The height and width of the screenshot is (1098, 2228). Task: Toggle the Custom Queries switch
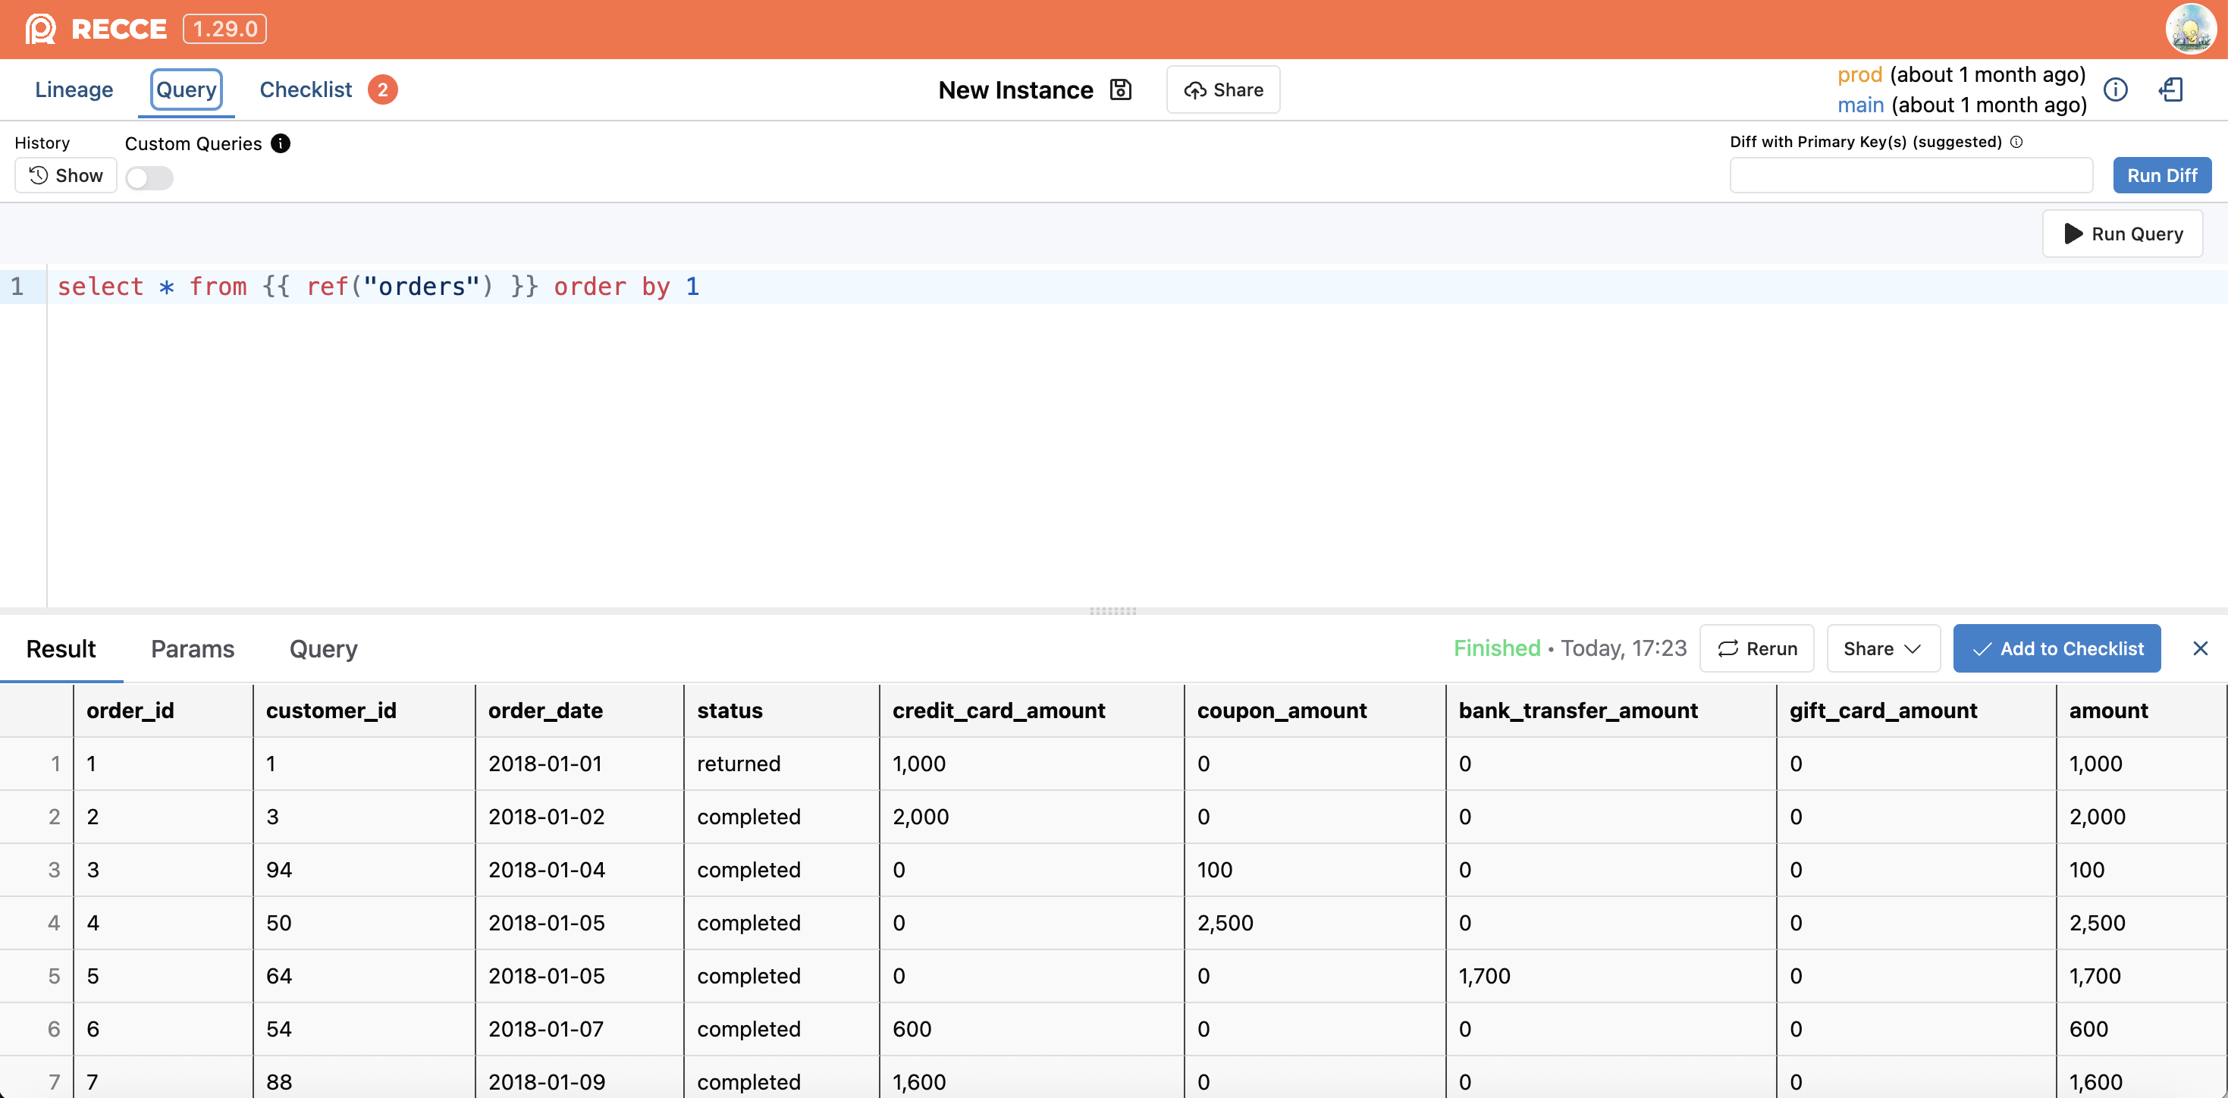coord(149,178)
